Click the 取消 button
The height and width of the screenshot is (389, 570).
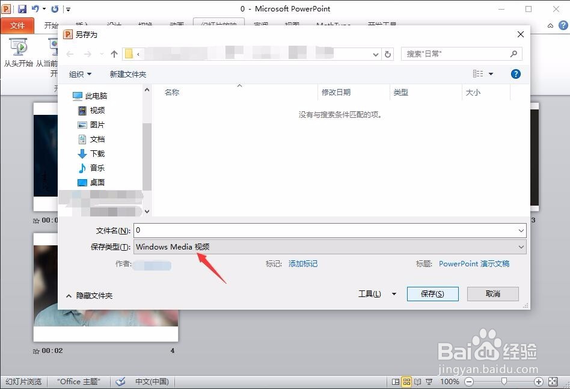click(492, 294)
